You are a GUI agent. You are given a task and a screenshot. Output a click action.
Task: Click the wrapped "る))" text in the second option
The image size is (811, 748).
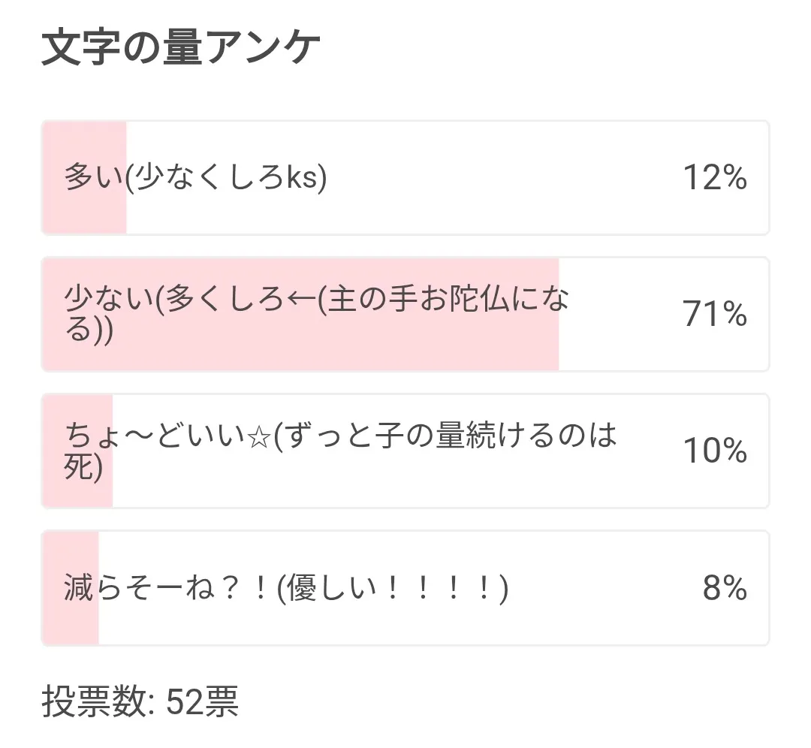point(89,330)
